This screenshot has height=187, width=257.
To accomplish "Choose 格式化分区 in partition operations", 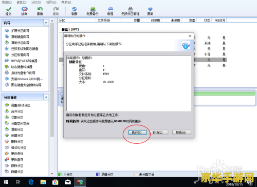I will click(x=19, y=147).
